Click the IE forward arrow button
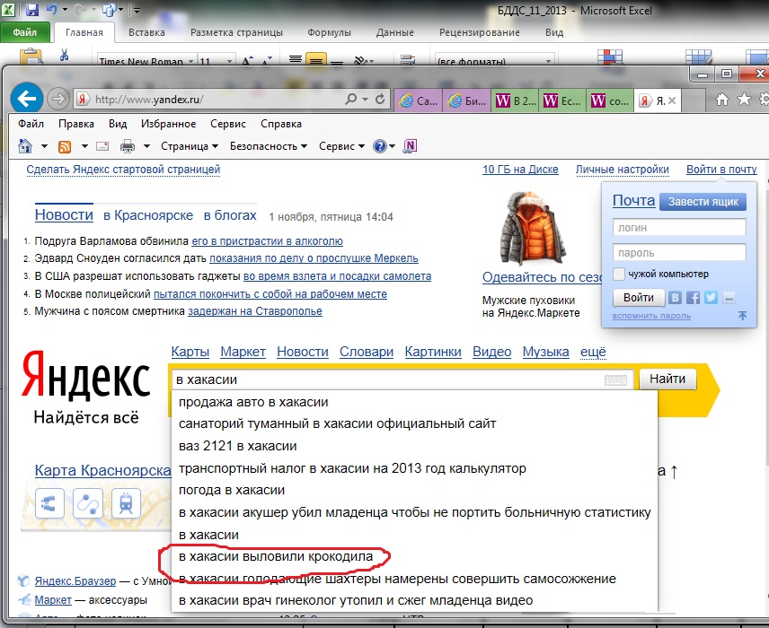Image resolution: width=769 pixels, height=628 pixels. 57,100
